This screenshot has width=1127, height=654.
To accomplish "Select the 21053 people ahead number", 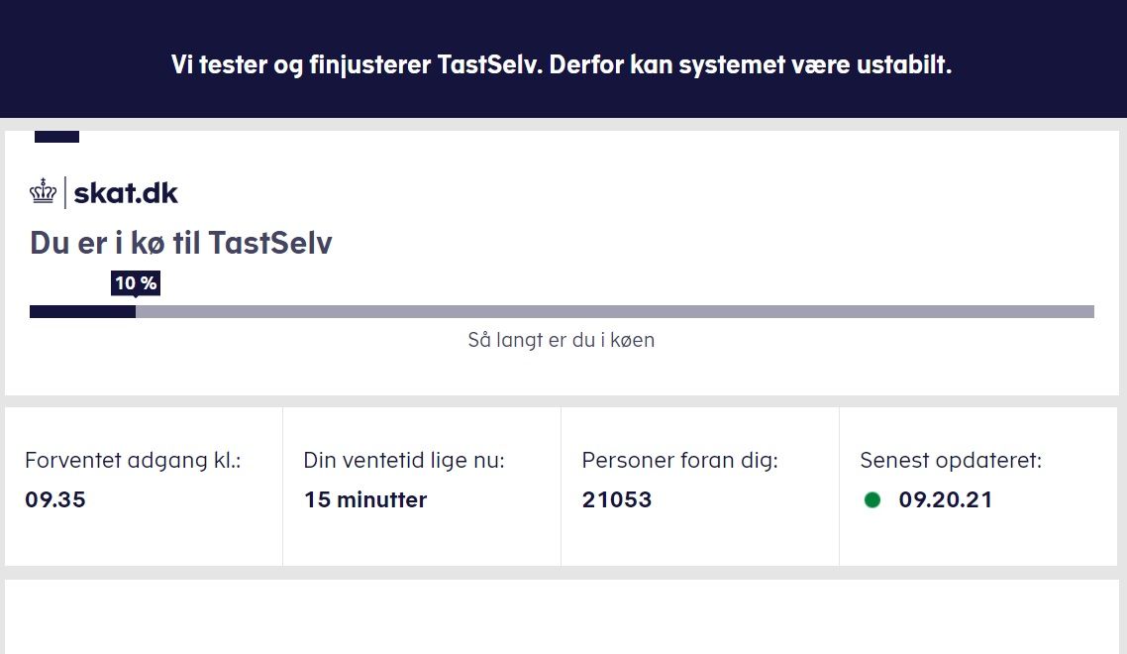I will click(x=617, y=499).
